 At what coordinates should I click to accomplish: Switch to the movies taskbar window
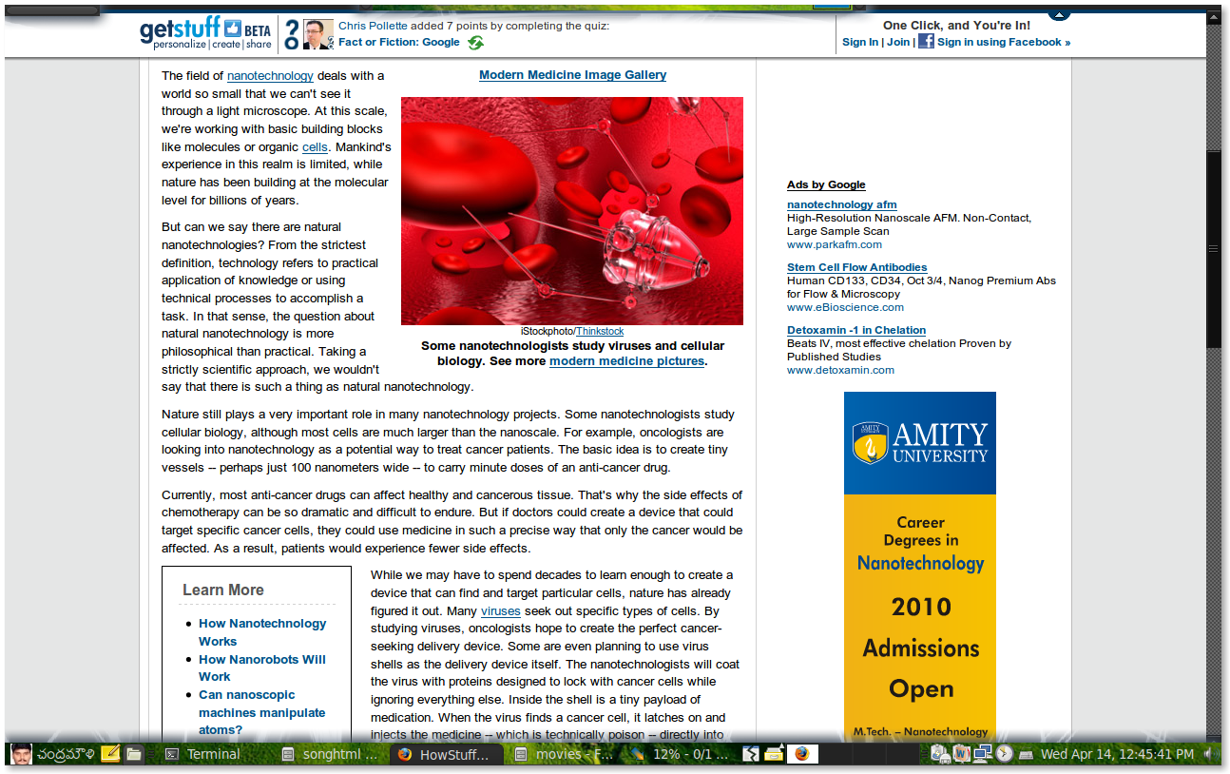pyautogui.click(x=564, y=754)
